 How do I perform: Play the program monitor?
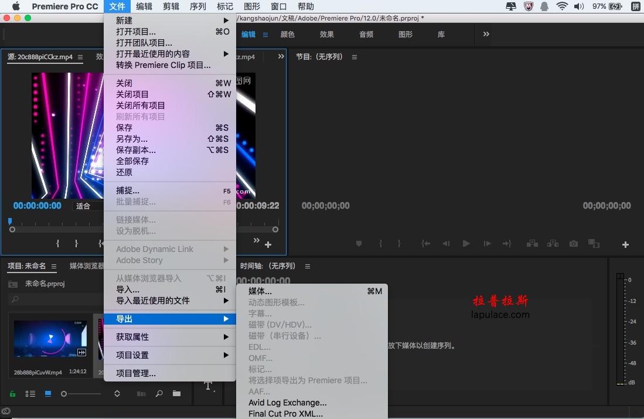(466, 244)
